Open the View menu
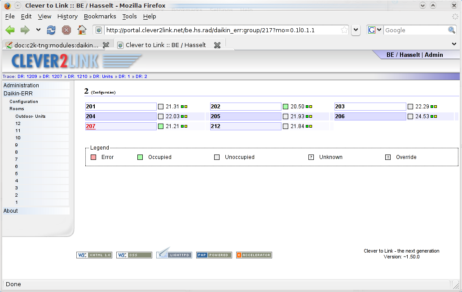The height and width of the screenshot is (292, 462). coord(44,17)
